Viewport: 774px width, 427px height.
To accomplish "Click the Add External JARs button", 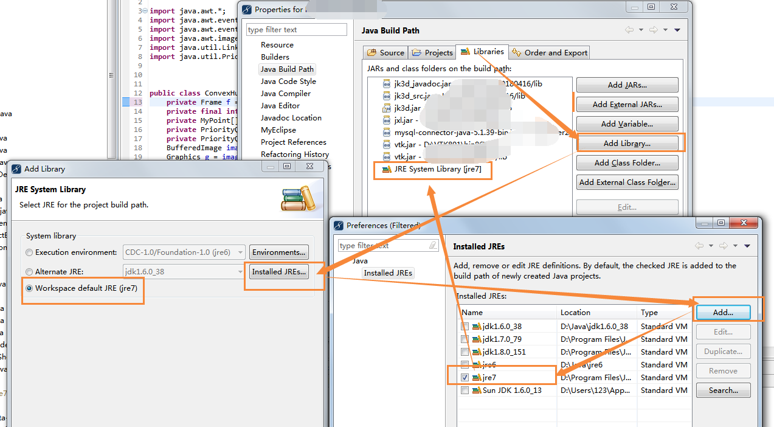I will 627,104.
